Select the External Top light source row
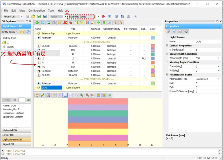223x160 pixels. point(95,34)
